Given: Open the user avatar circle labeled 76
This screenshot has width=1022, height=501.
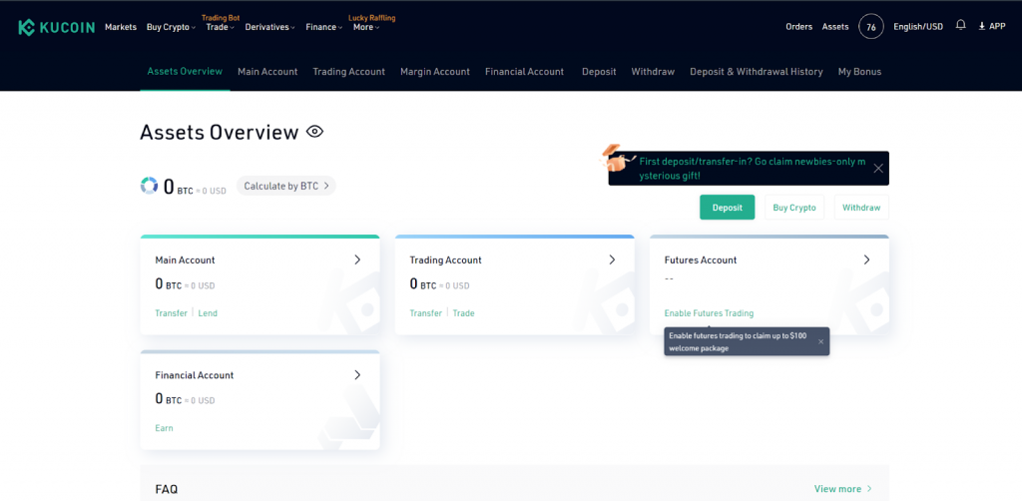Looking at the screenshot, I should pos(870,27).
